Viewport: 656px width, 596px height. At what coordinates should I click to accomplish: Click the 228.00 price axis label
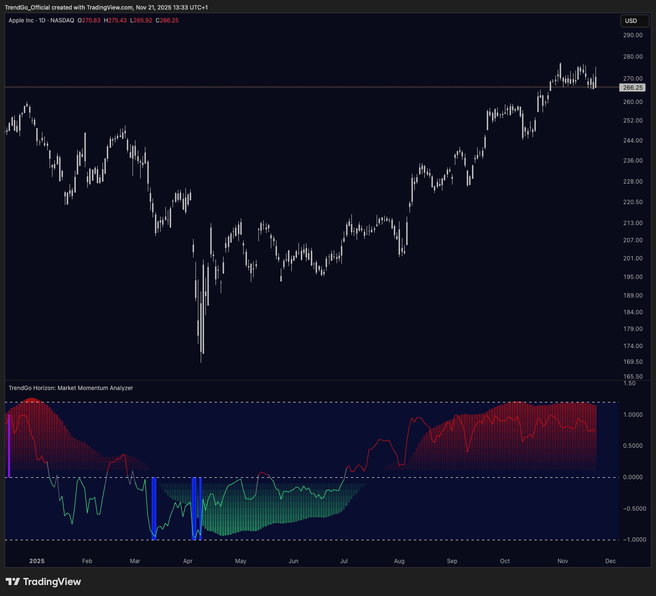pos(633,182)
